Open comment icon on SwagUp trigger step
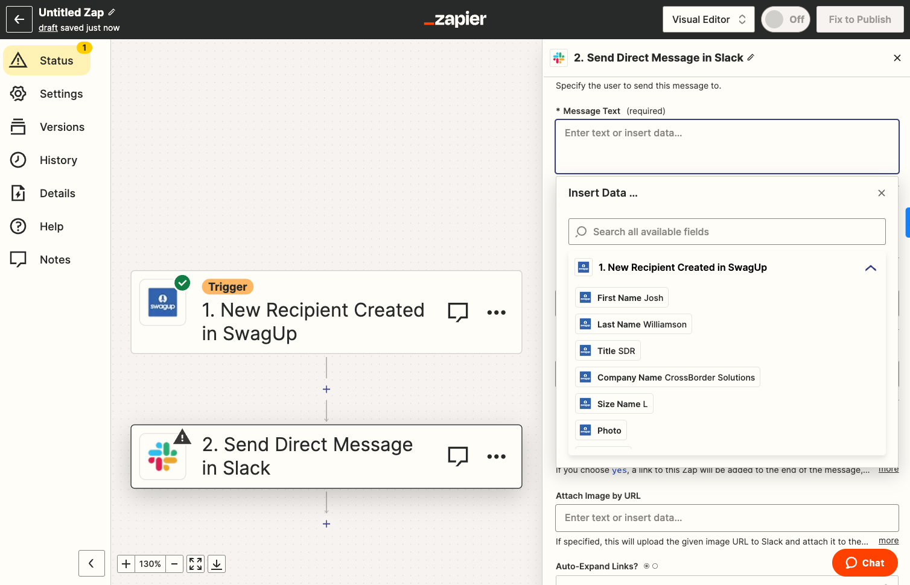 tap(458, 312)
